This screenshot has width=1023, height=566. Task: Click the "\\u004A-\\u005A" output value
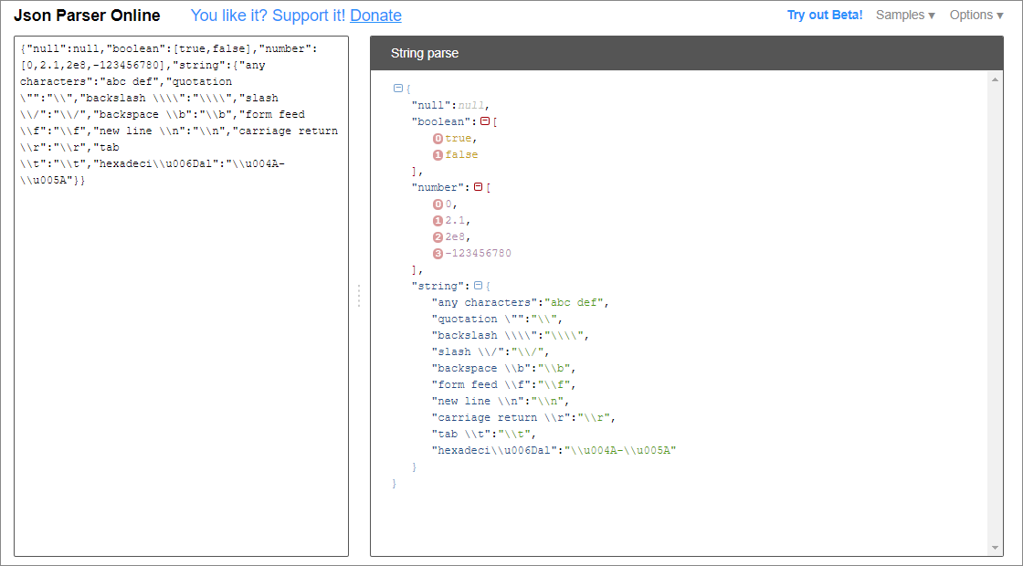[620, 451]
